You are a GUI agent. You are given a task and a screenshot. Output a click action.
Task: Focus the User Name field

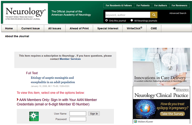[78, 113]
